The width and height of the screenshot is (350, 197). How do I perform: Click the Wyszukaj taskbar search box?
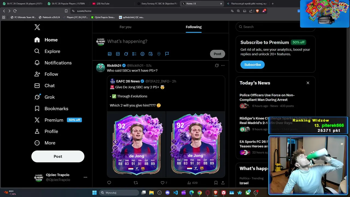click(119, 193)
